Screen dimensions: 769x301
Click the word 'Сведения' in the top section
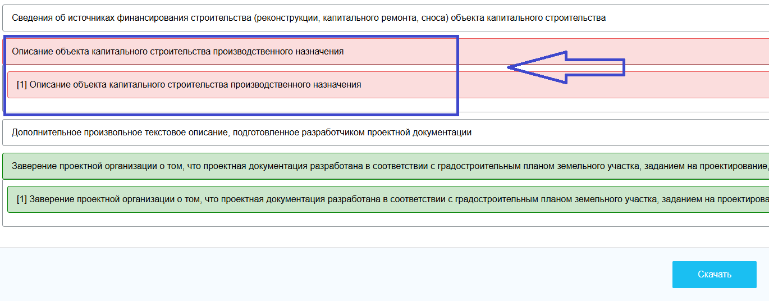click(x=30, y=18)
